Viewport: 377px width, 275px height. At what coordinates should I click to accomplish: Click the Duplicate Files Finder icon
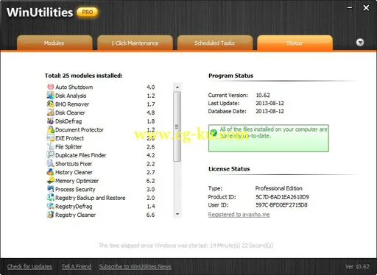coord(51,155)
